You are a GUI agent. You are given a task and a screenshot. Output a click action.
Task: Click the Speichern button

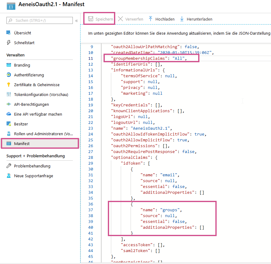(x=100, y=19)
